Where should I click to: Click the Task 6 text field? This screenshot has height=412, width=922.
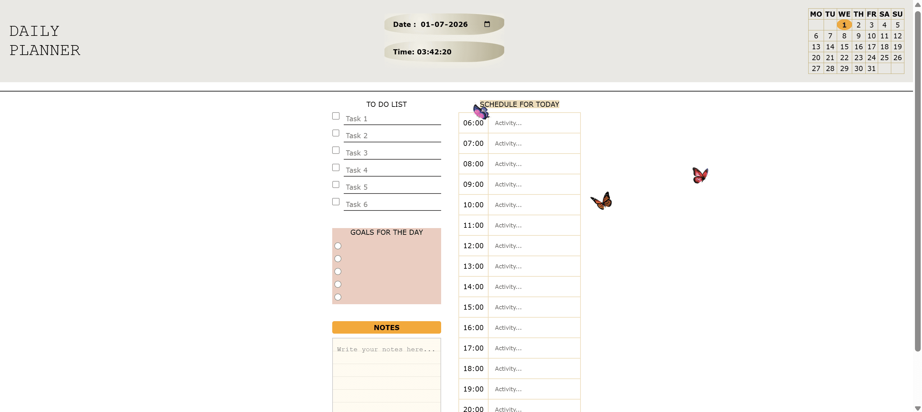click(x=392, y=204)
